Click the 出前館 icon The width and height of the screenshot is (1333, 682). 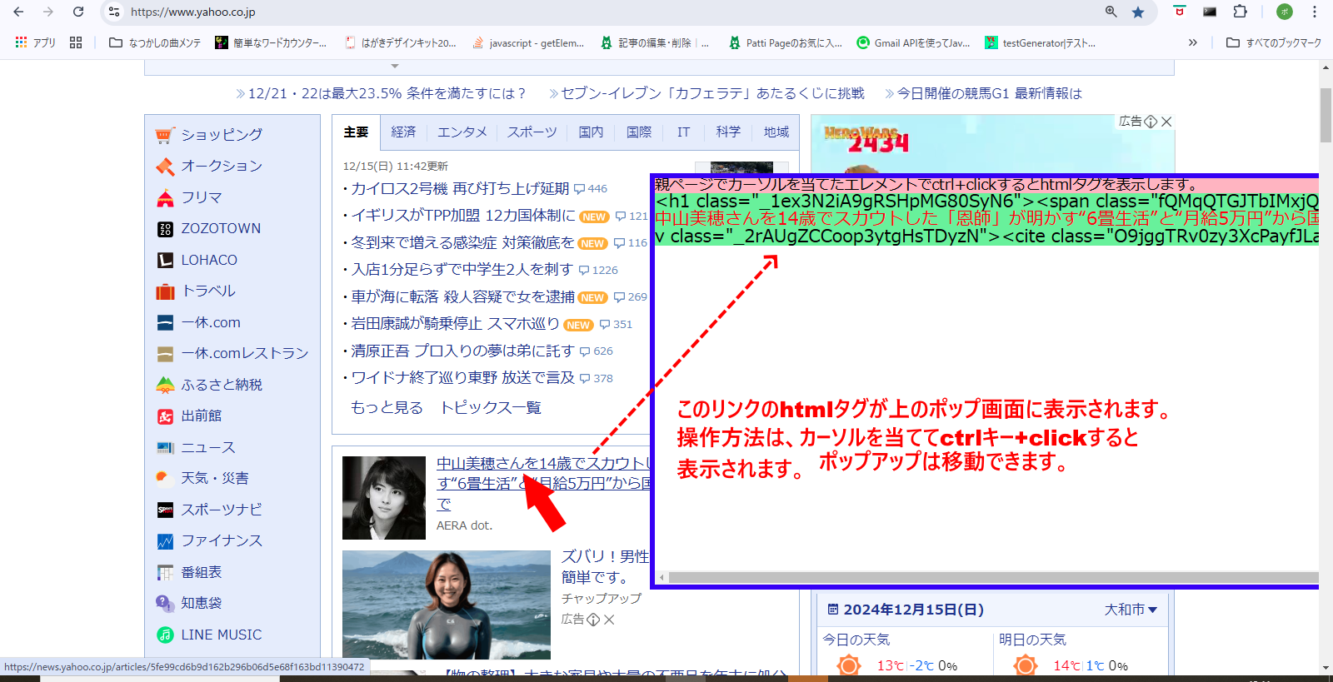tap(165, 416)
